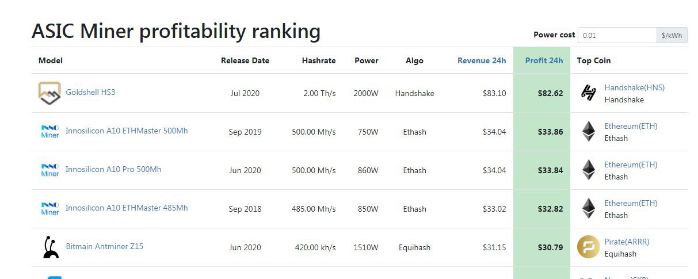The height and width of the screenshot is (279, 698).
Task: Click the Pirate (ARRR) coin icon
Action: 588,247
